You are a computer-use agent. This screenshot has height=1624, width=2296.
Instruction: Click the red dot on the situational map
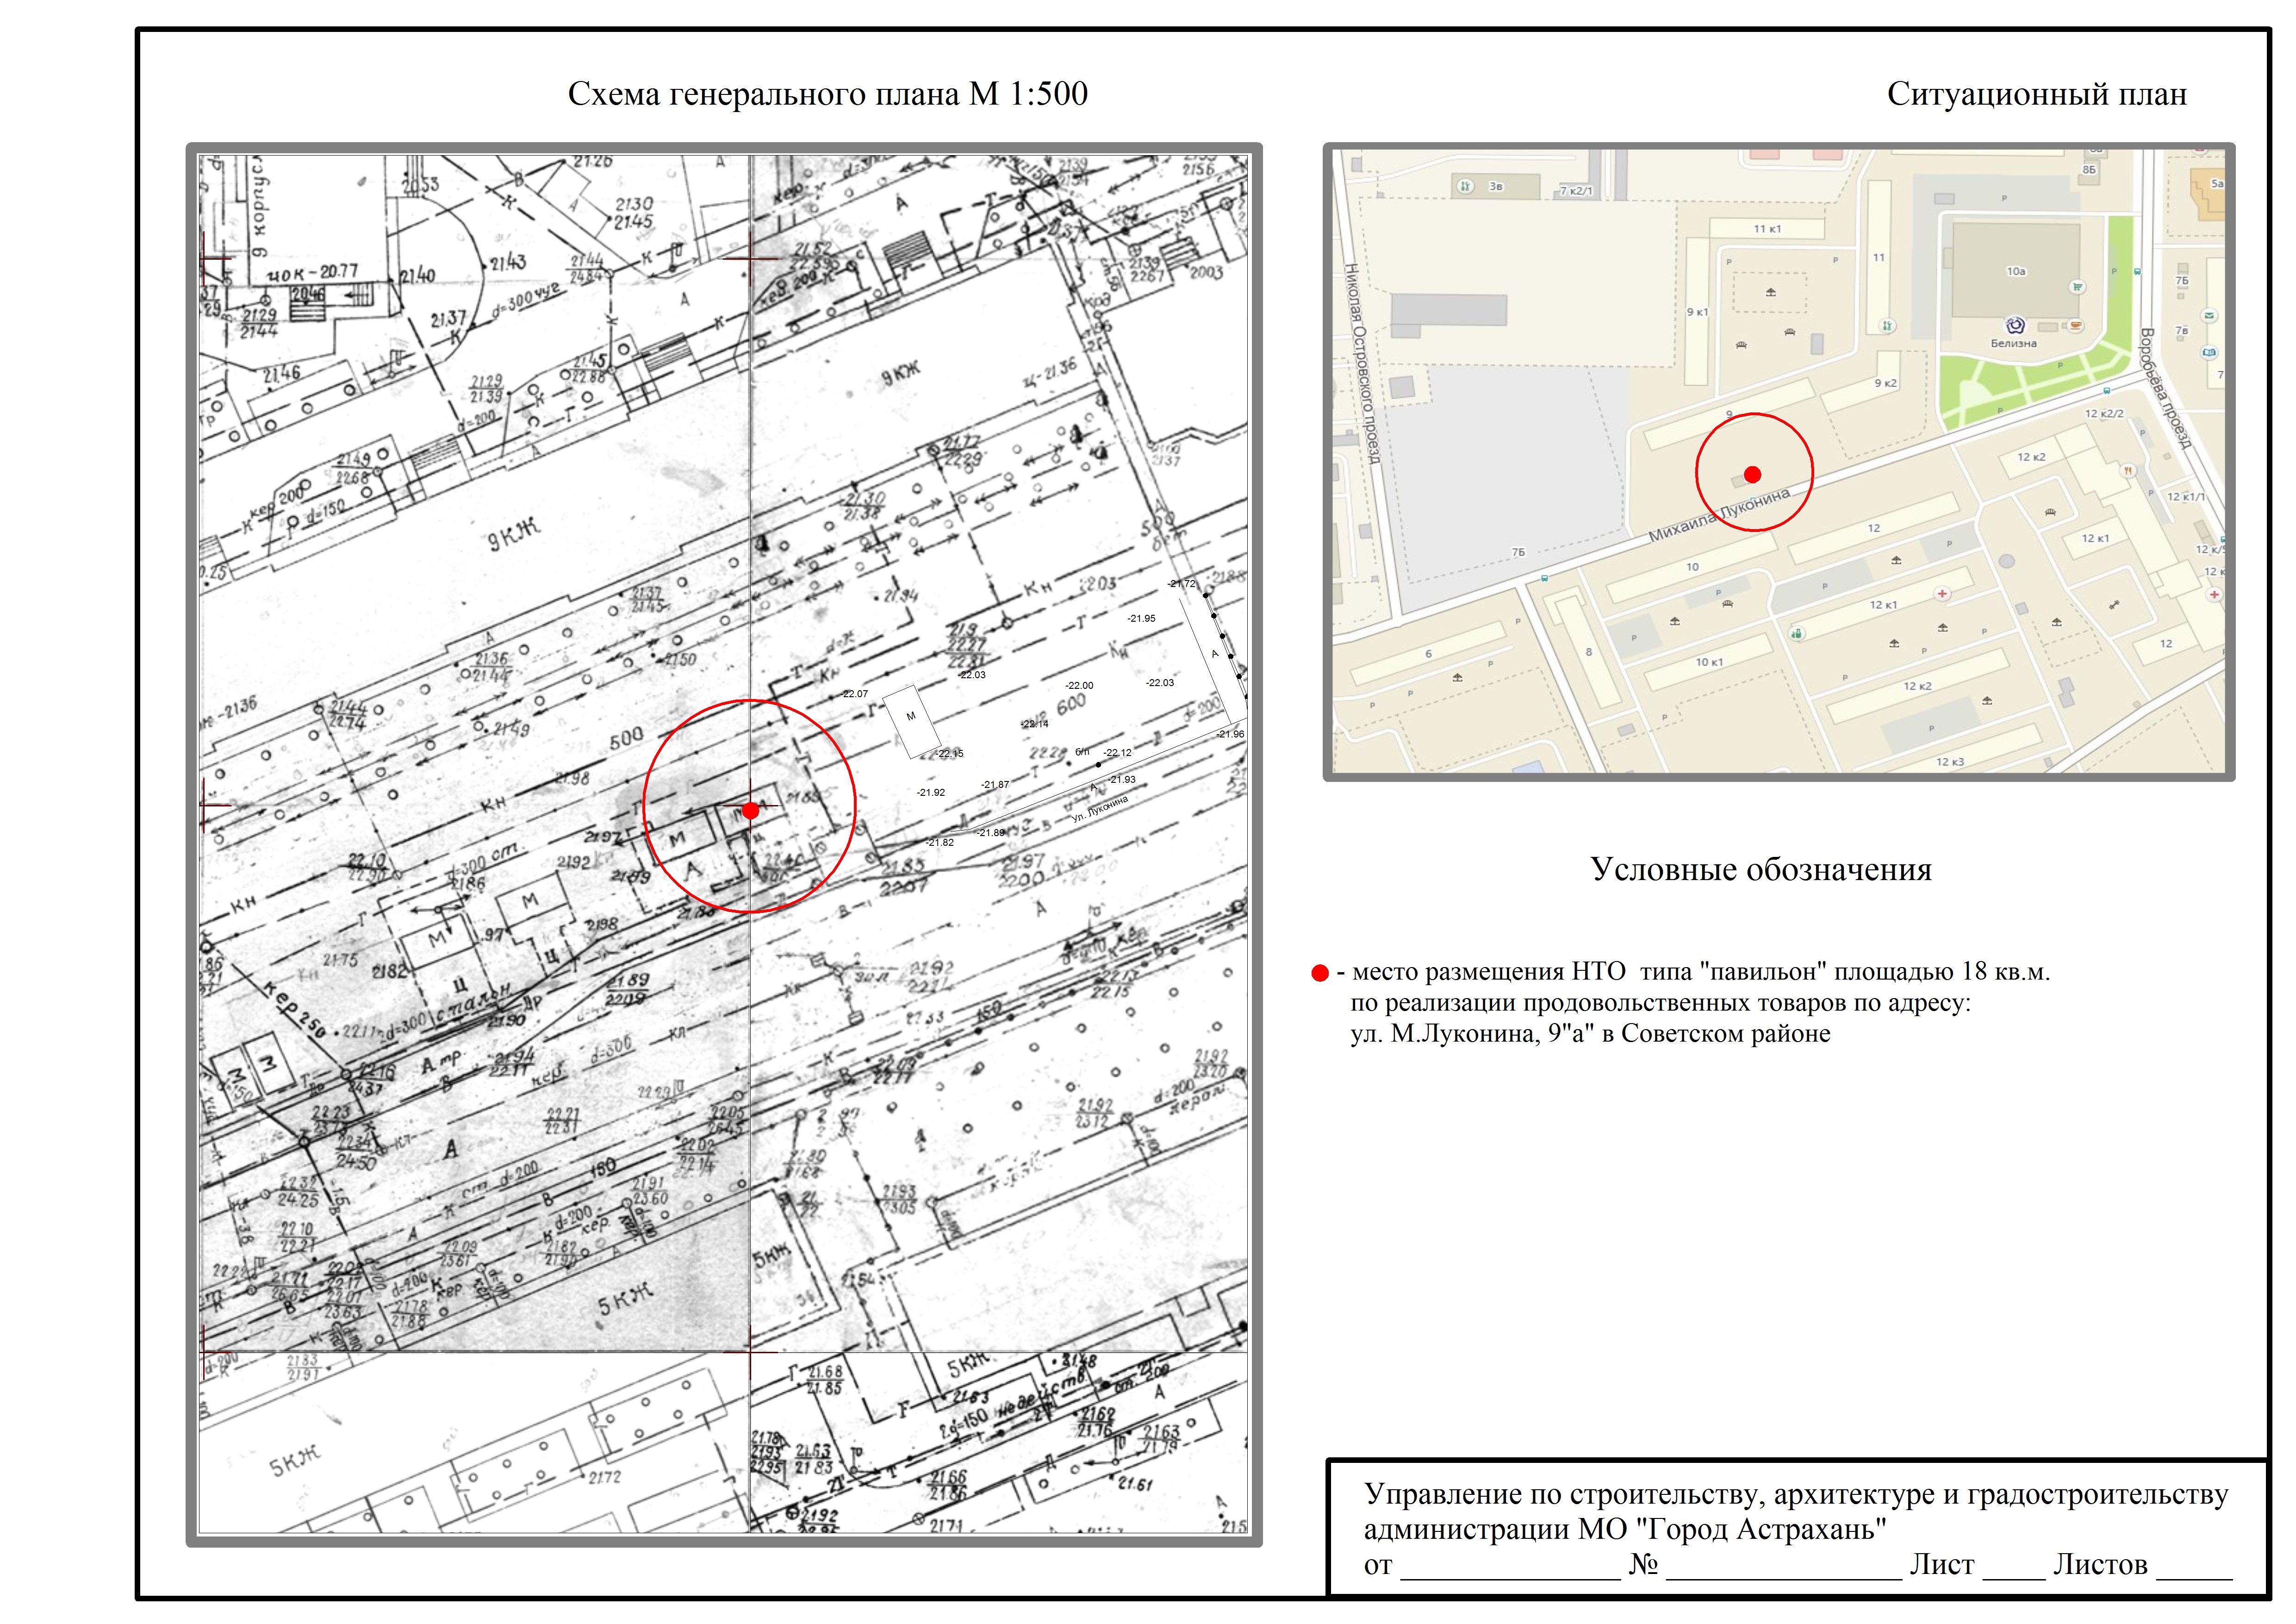pos(1752,474)
